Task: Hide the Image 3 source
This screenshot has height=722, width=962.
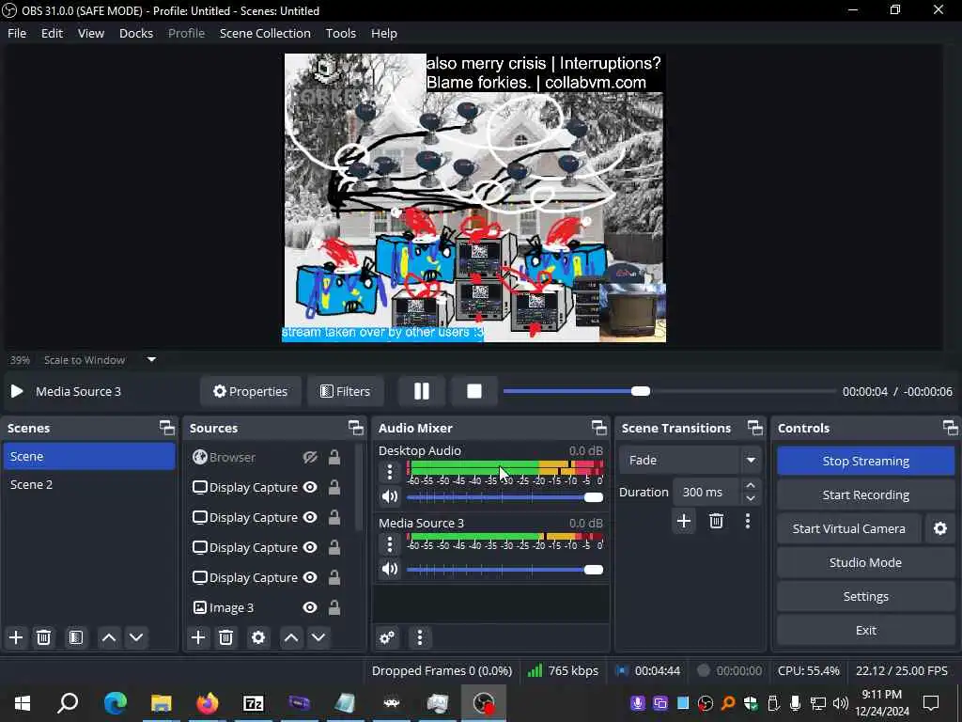Action: click(x=310, y=607)
